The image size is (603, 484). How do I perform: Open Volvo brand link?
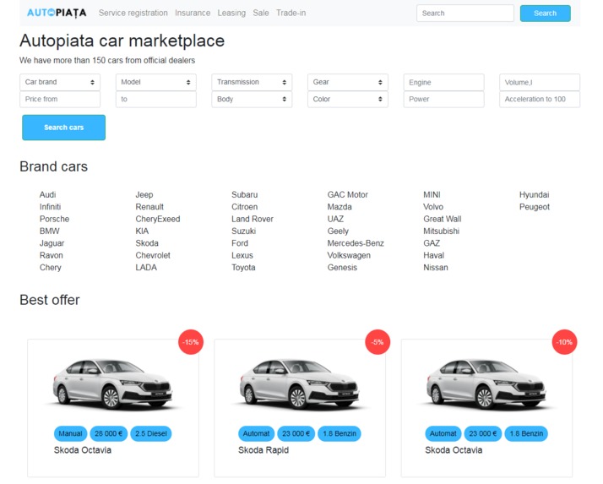coord(433,207)
